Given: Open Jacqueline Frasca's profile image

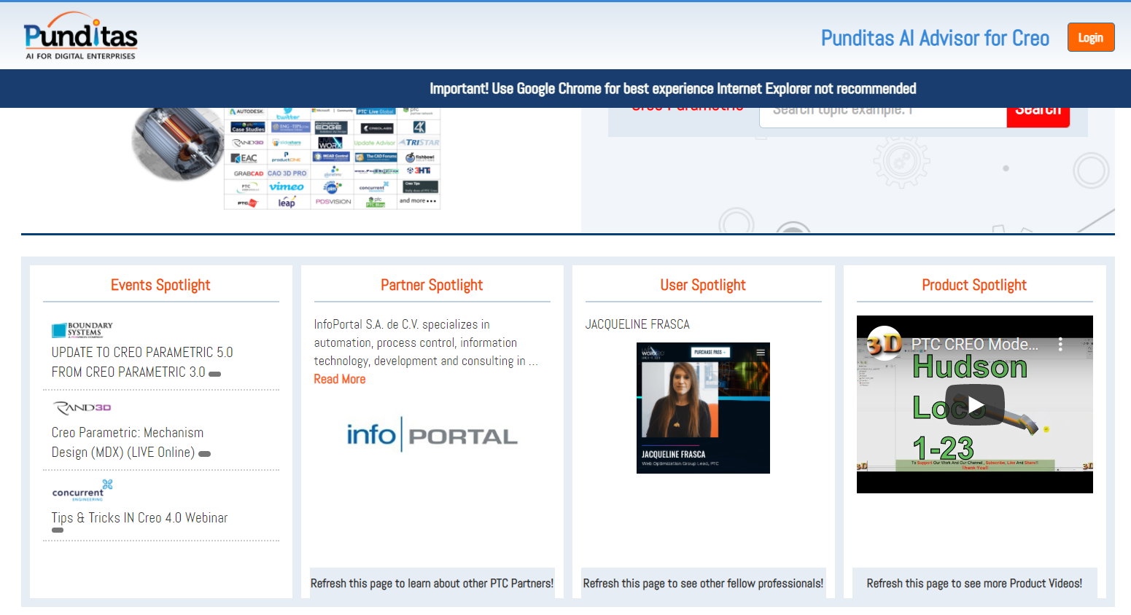Looking at the screenshot, I should [x=703, y=408].
